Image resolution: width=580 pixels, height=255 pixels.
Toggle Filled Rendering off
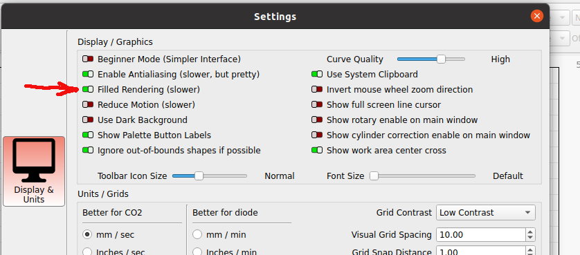pos(88,89)
